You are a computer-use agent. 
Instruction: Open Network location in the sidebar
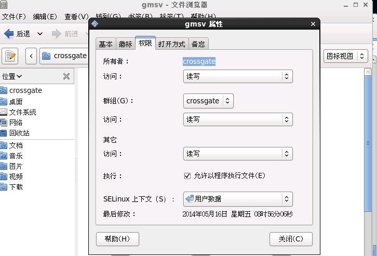click(16, 123)
